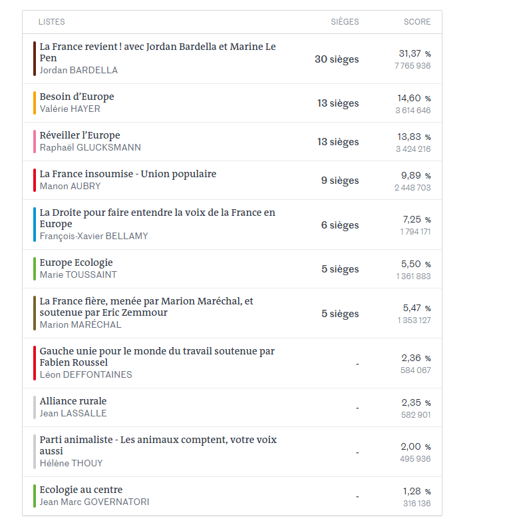
Task: Click candidate name François-Xavier BELLAMY
Action: [94, 236]
